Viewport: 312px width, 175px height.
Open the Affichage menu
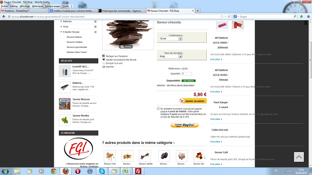coord(25,6)
